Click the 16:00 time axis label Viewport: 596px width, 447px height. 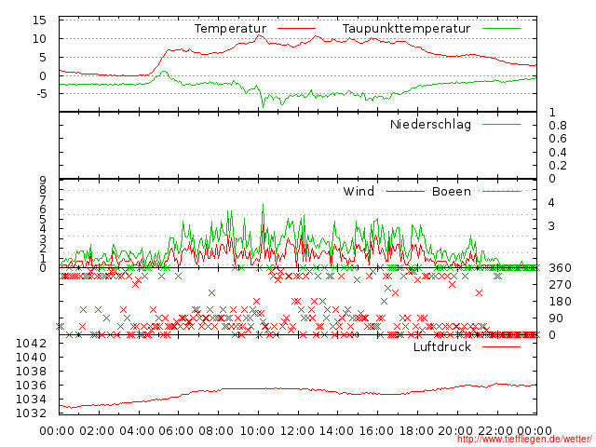click(x=376, y=431)
